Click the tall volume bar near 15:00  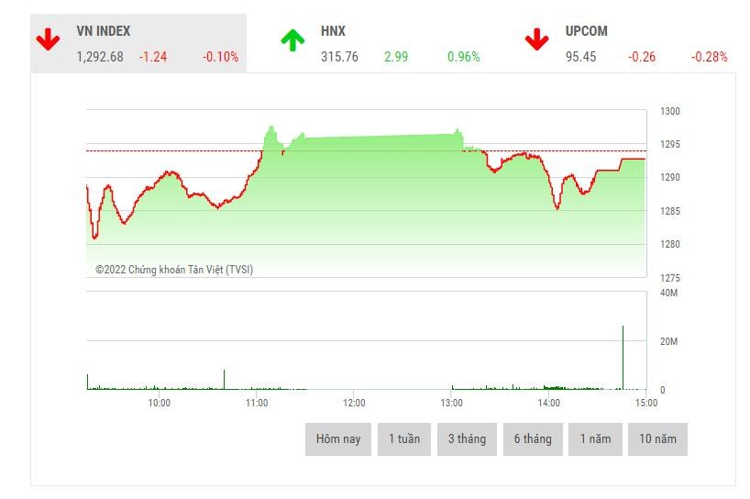point(623,358)
